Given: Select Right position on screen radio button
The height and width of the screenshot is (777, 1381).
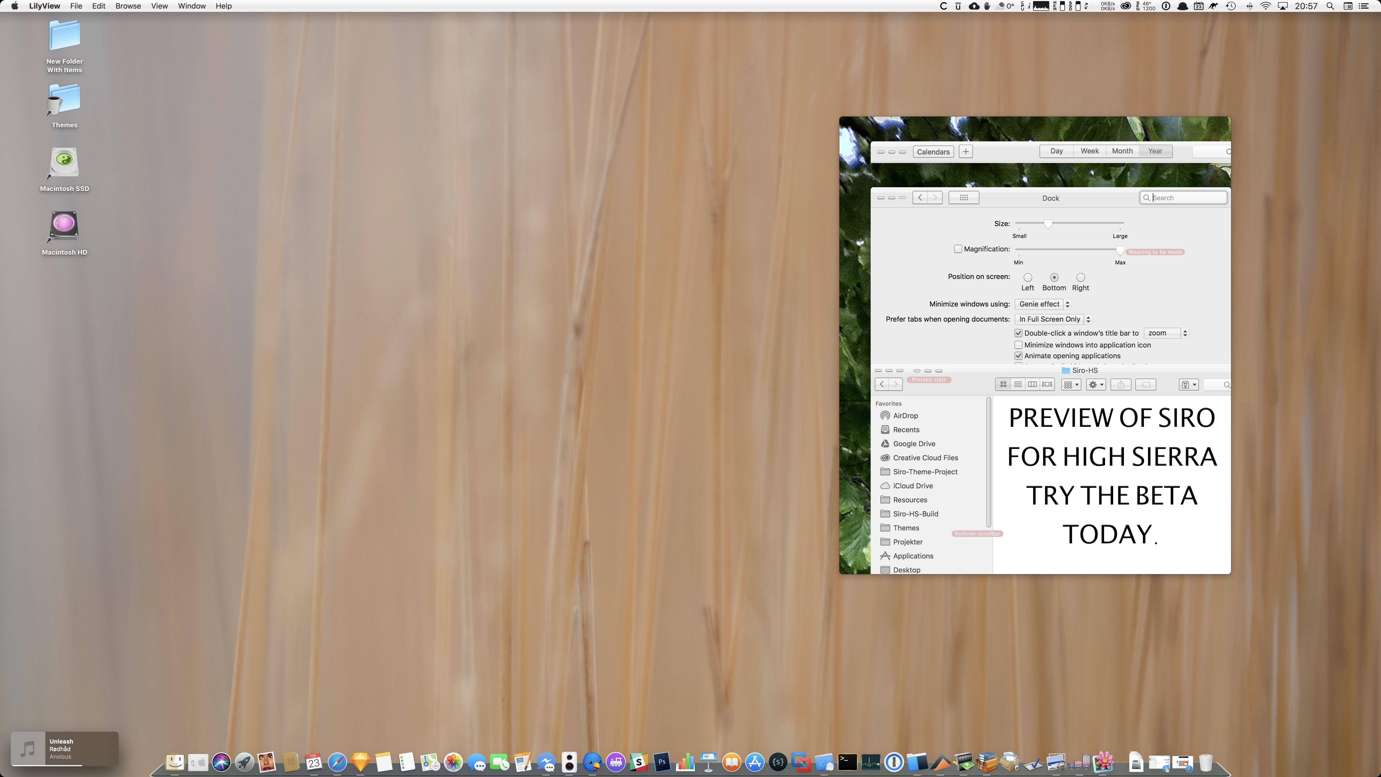Looking at the screenshot, I should [x=1080, y=276].
